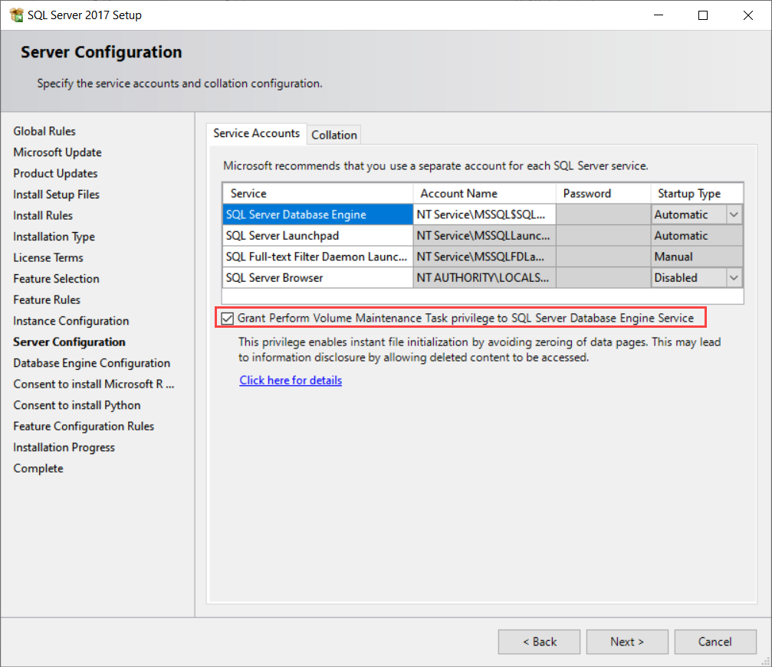Switch to the Collation tab
This screenshot has width=772, height=667.
pos(333,135)
